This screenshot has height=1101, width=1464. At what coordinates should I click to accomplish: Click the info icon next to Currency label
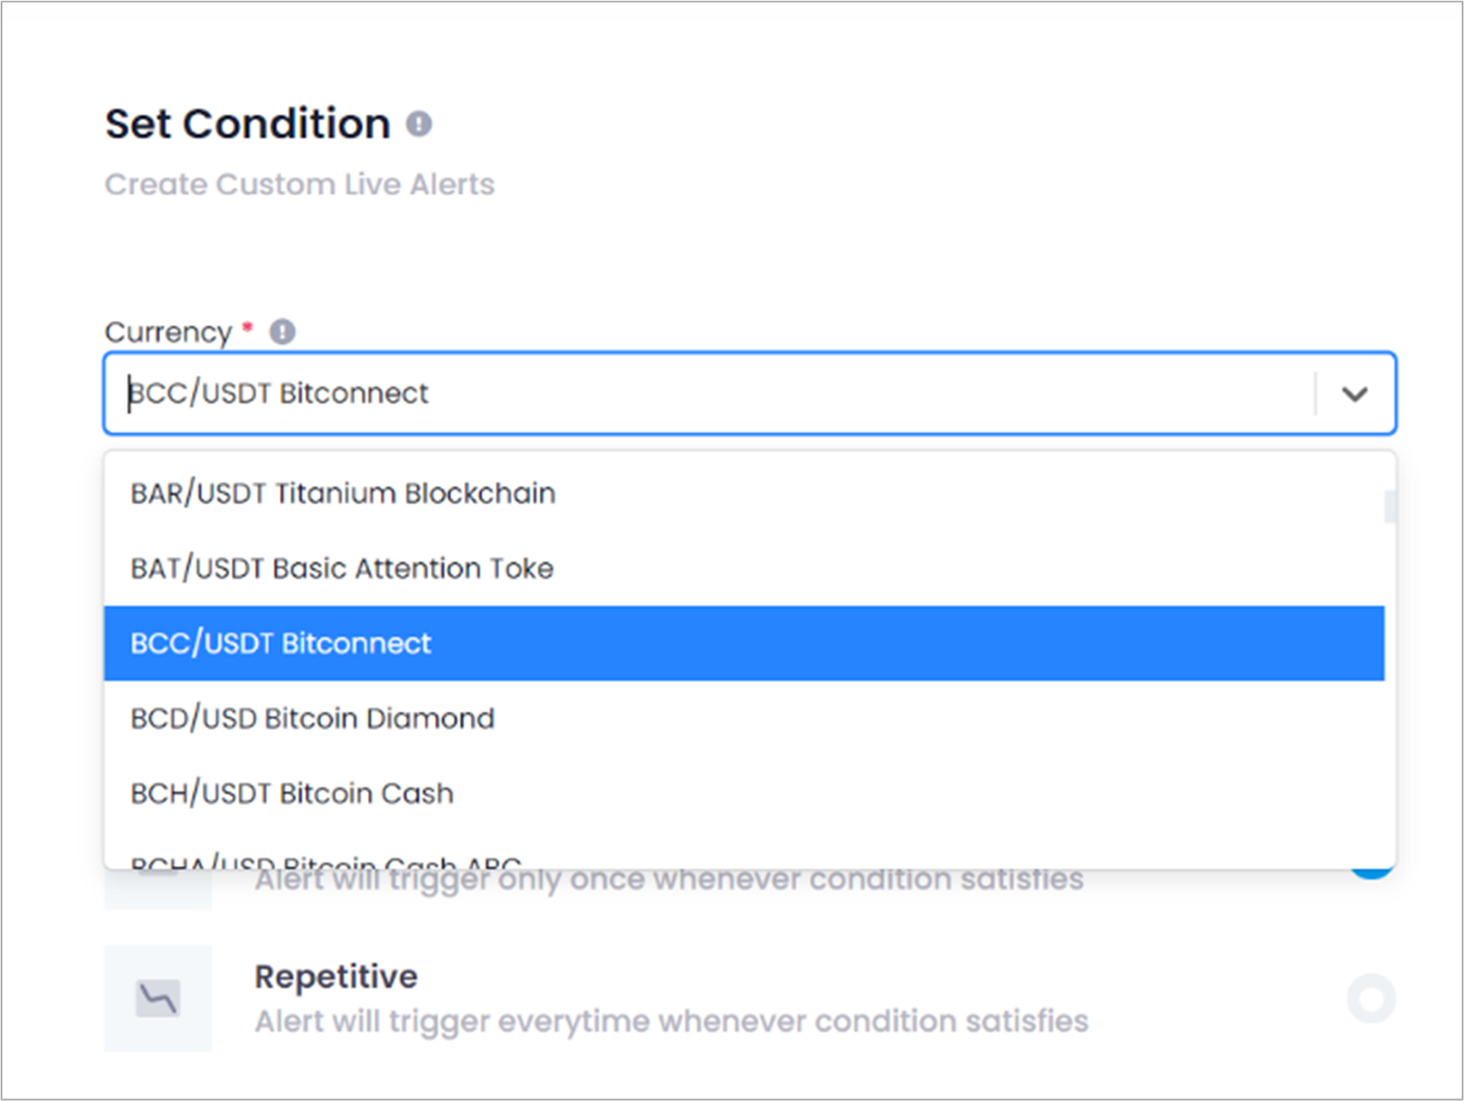282,331
